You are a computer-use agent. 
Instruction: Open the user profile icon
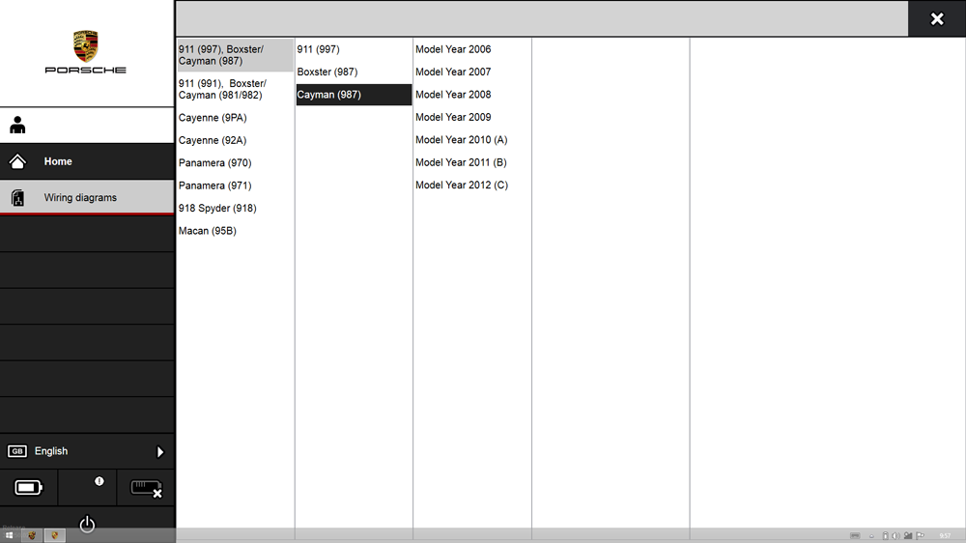pos(17,125)
